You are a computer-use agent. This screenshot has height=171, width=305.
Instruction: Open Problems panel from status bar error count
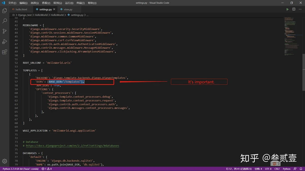coord(47,169)
